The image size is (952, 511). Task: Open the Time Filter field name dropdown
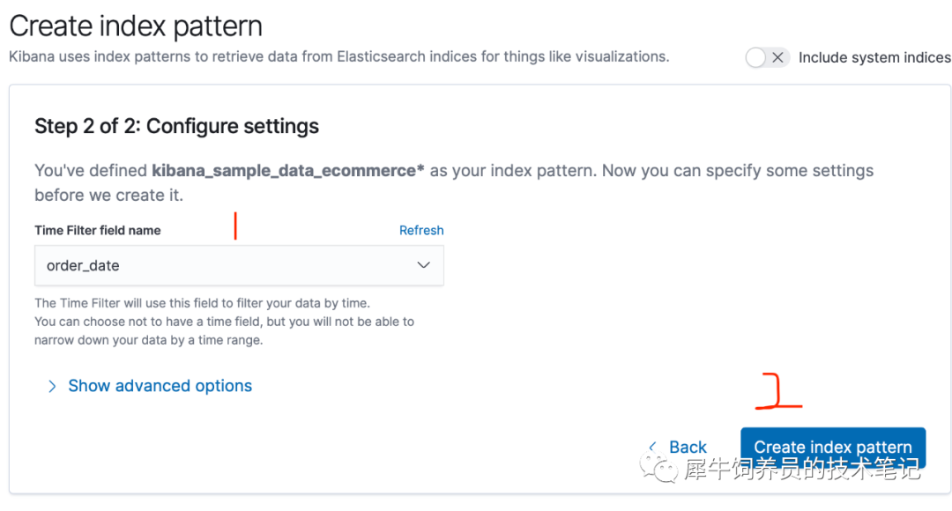click(238, 265)
